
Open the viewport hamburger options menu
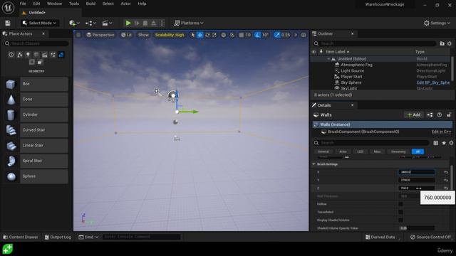(78, 35)
